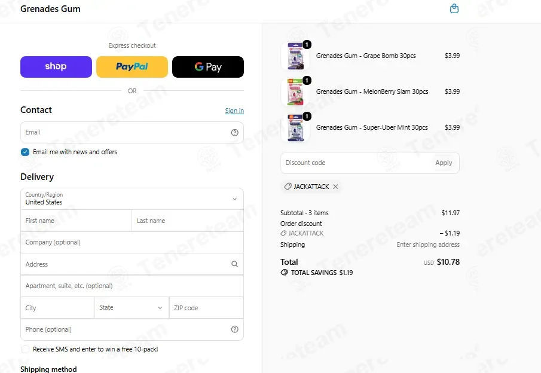Click the order discount amount − $1.19
Viewport: 541px width, 373px height.
pos(450,233)
